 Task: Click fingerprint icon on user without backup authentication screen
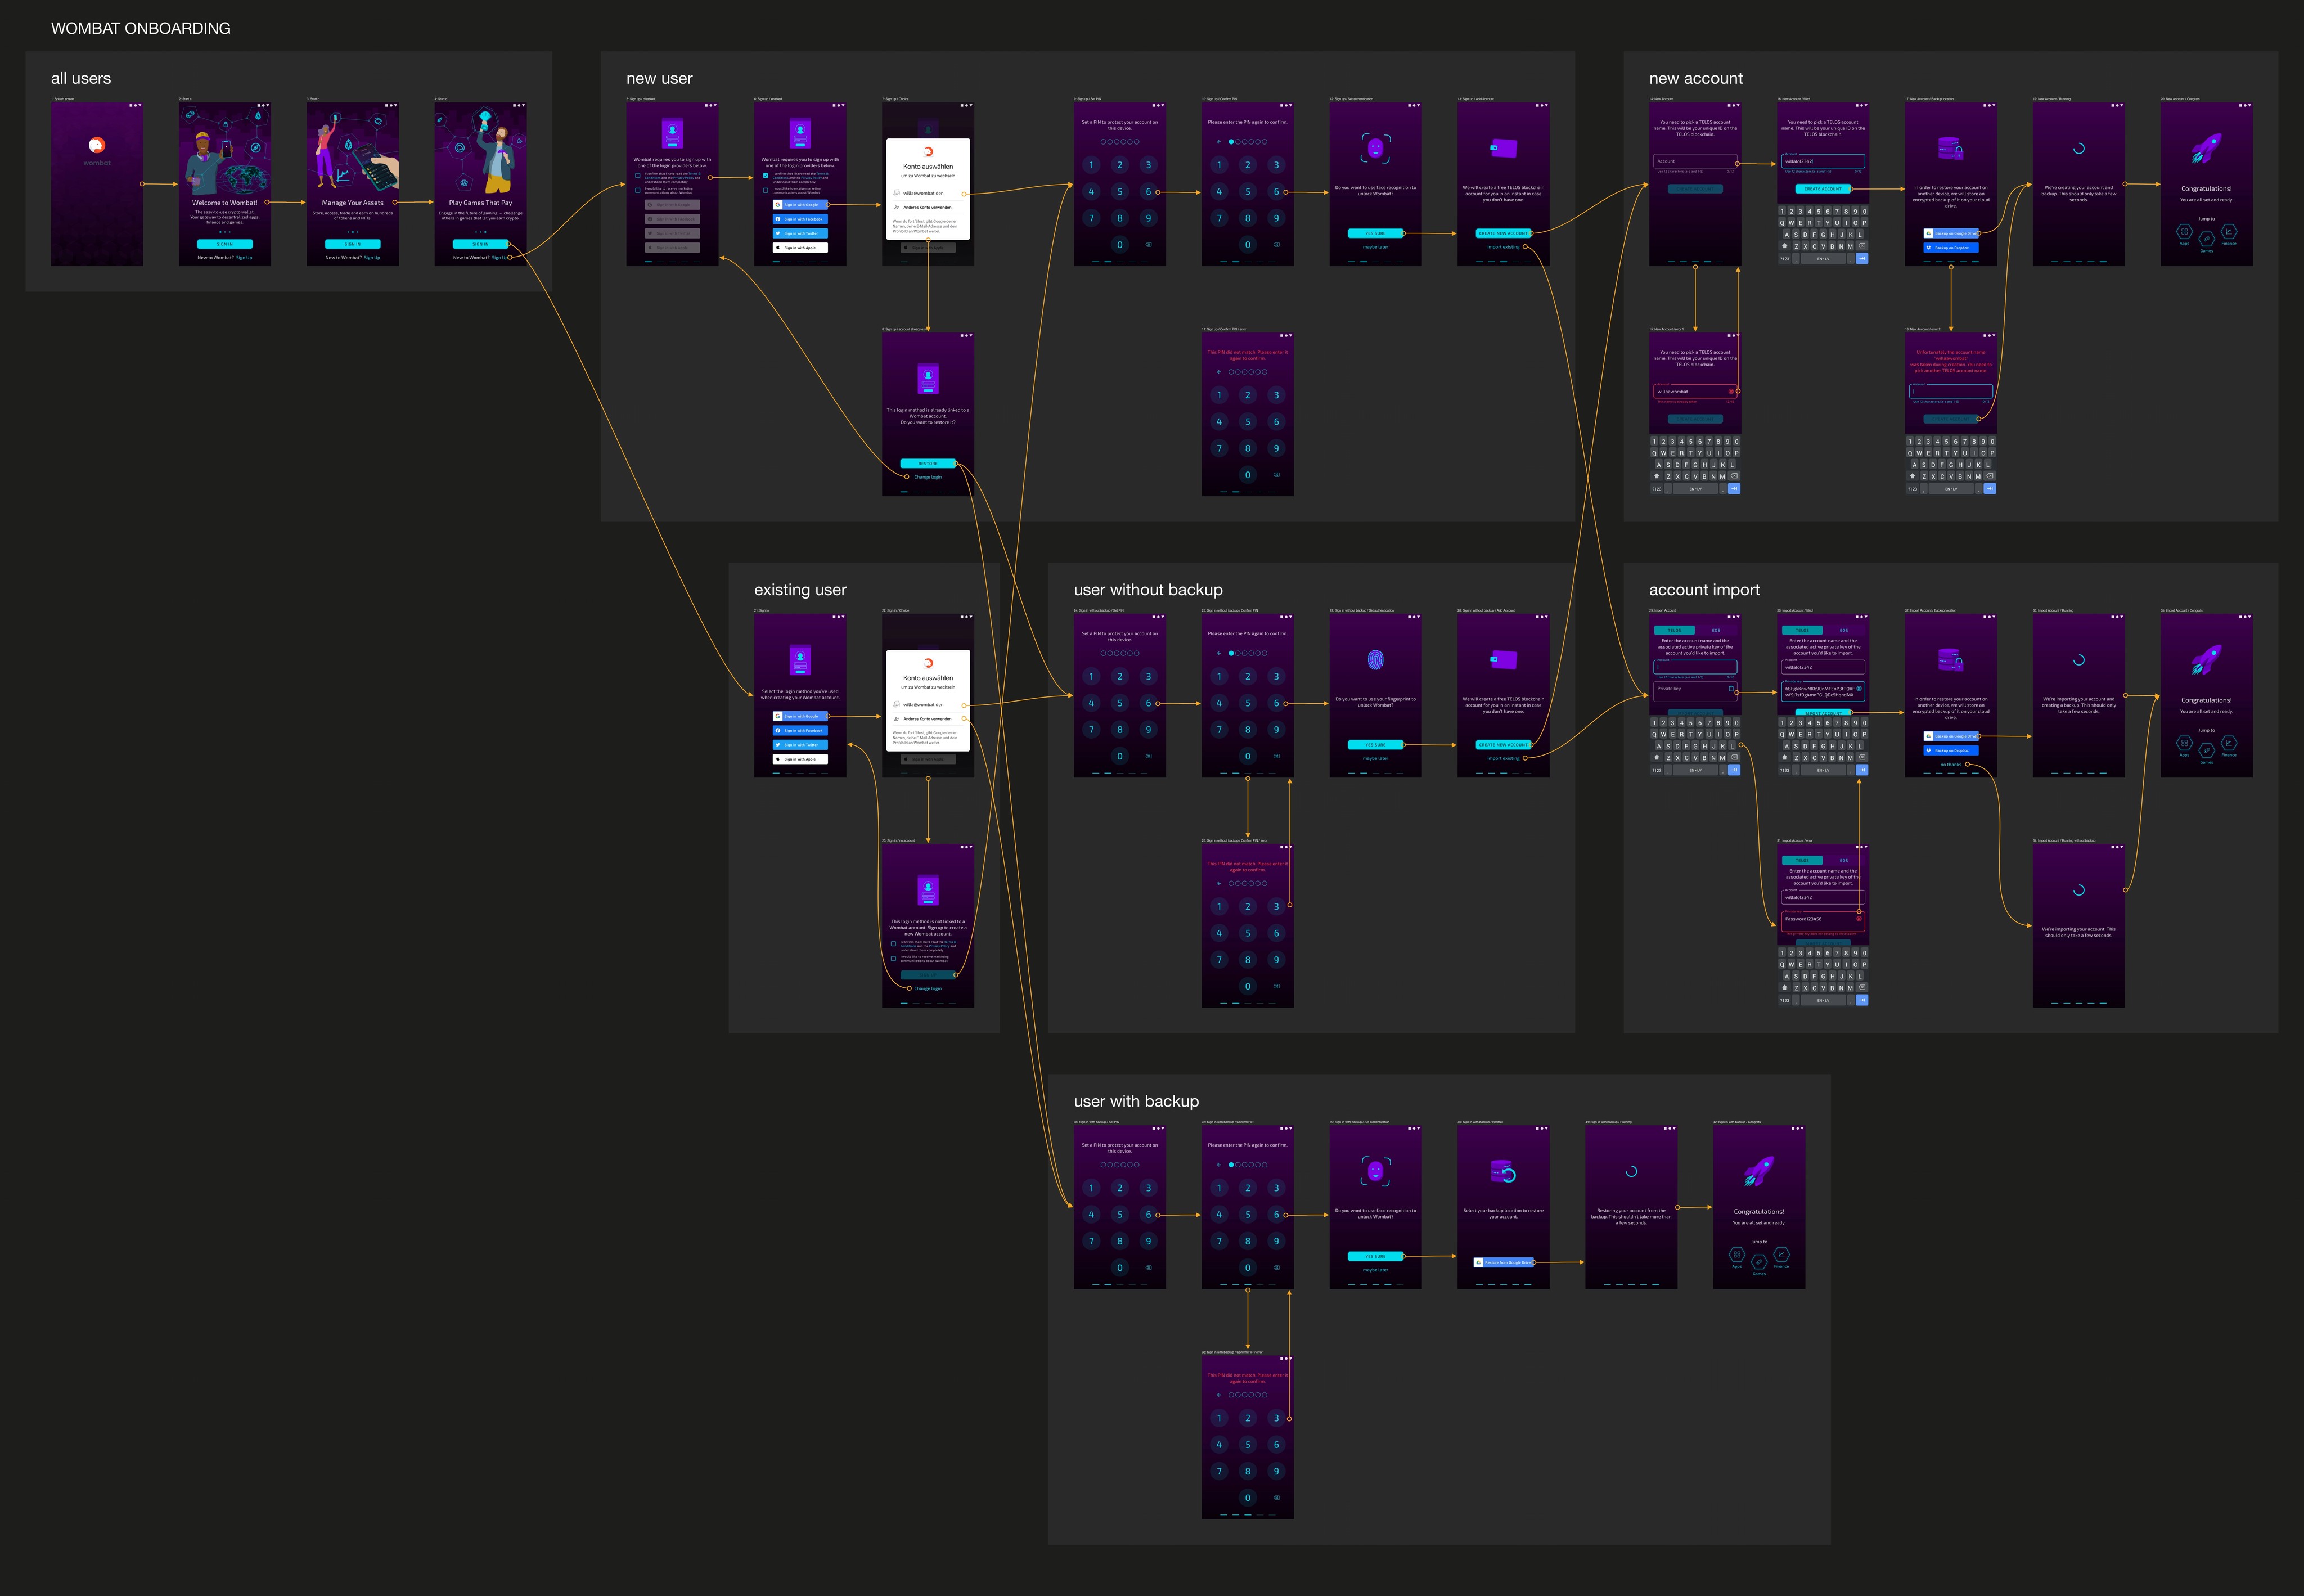click(x=1375, y=660)
